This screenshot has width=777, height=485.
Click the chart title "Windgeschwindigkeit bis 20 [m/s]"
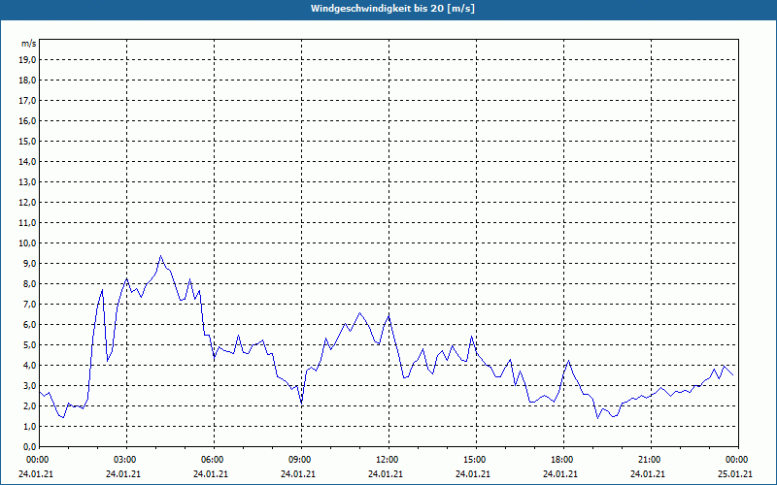click(x=392, y=9)
